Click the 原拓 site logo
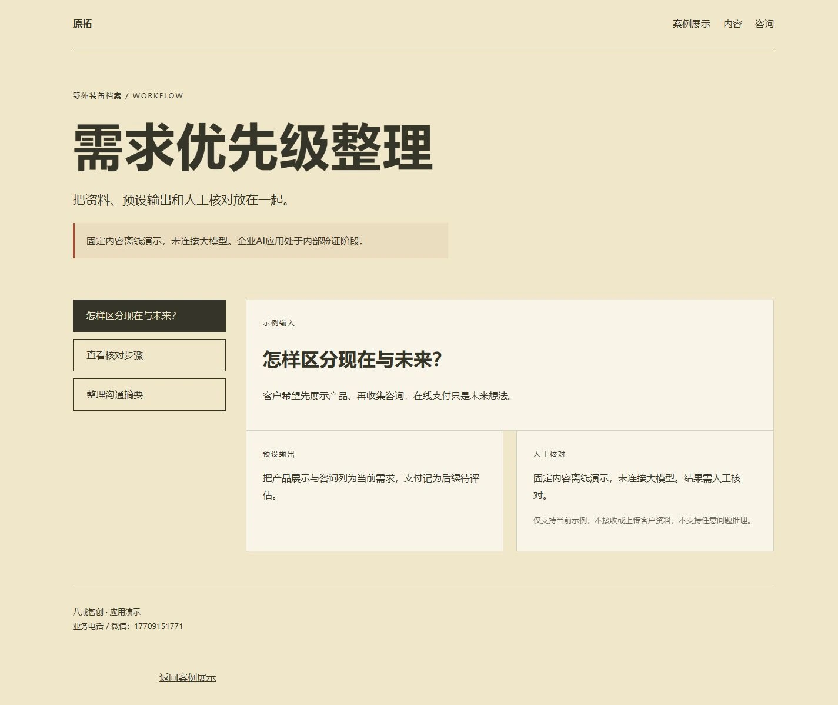Image resolution: width=838 pixels, height=705 pixels. click(82, 24)
